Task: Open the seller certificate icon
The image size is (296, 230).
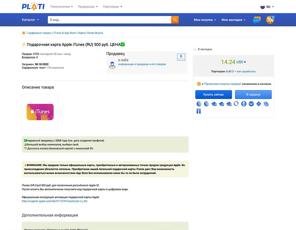Action: (181, 57)
